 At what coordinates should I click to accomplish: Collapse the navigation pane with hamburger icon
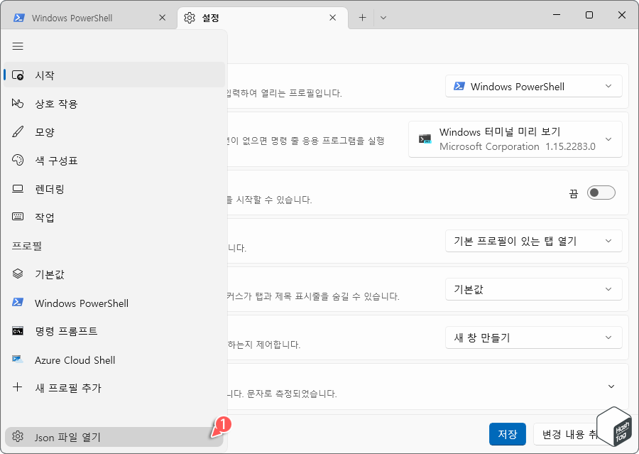point(18,46)
